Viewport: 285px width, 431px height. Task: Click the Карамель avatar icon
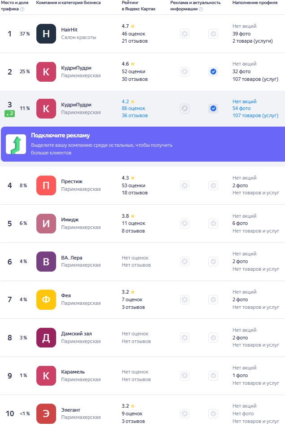click(46, 376)
